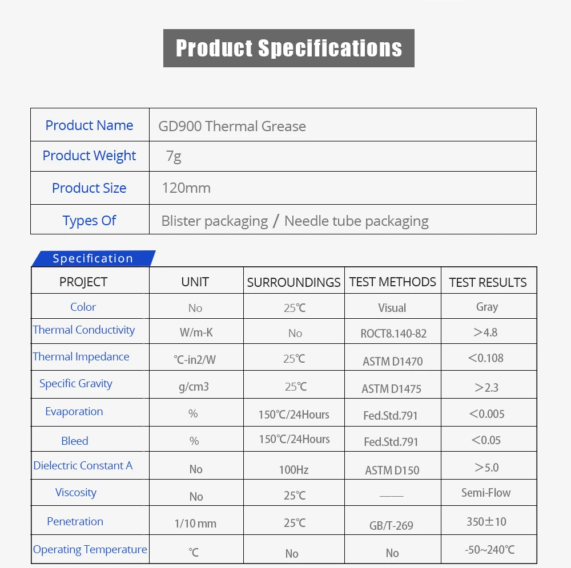Click the TEST METHODS column header
Viewport: 571px width, 568px height.
[393, 282]
